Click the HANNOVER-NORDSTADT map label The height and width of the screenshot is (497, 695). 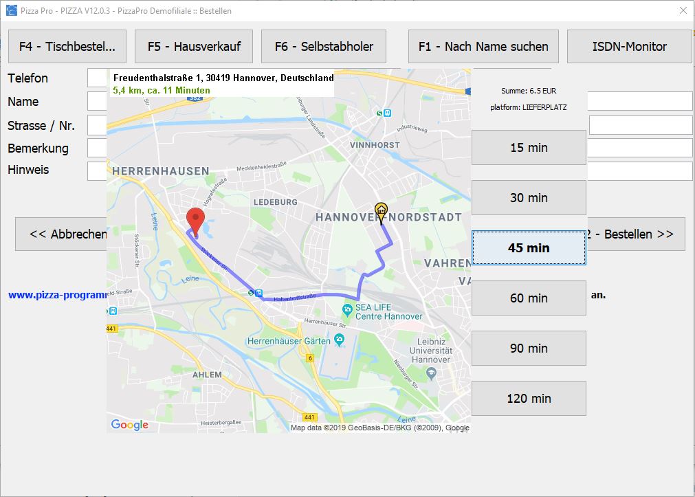(x=388, y=217)
